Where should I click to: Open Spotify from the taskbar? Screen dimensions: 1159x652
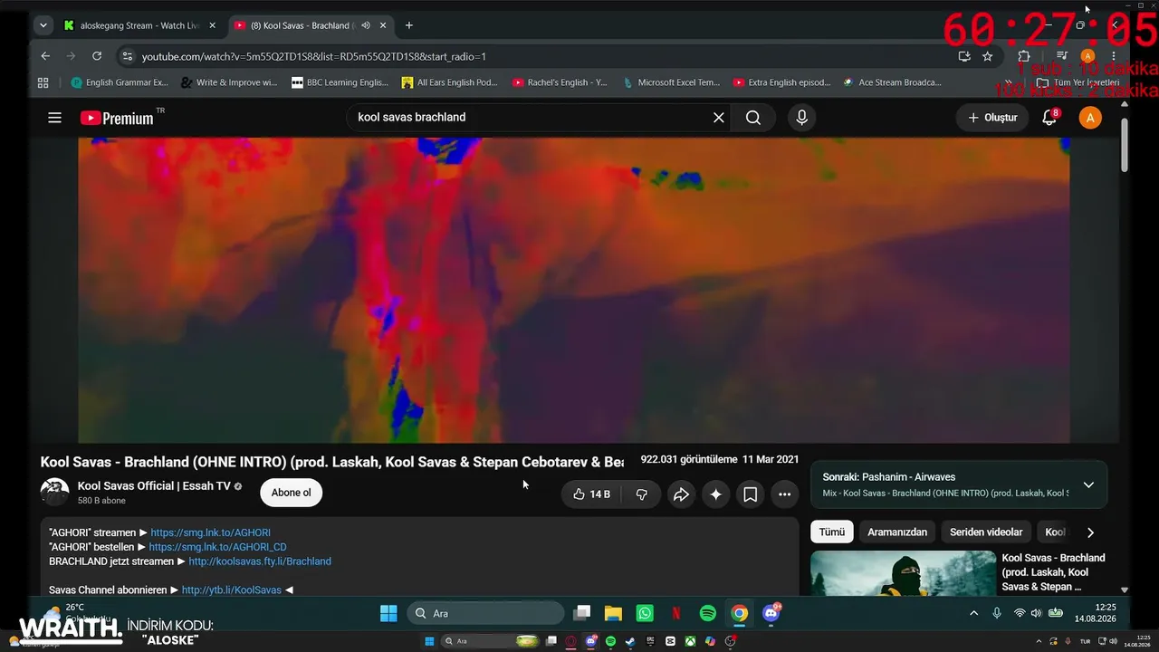[708, 613]
